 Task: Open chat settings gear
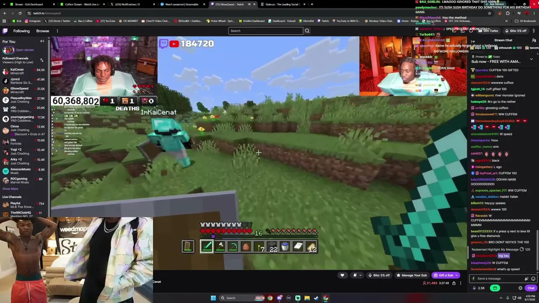[x=520, y=288]
